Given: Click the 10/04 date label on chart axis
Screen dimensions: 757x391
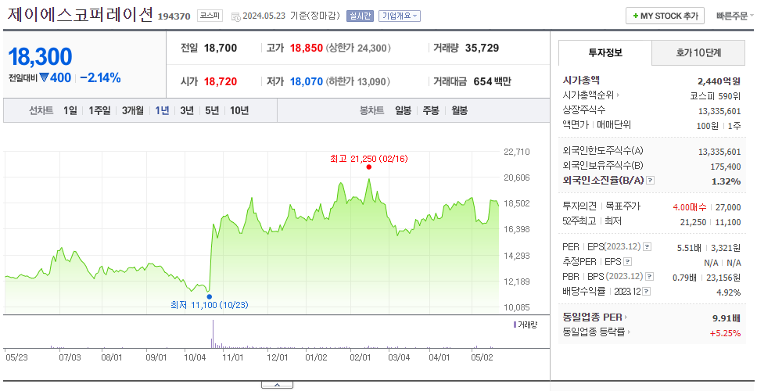Looking at the screenshot, I should tap(195, 357).
